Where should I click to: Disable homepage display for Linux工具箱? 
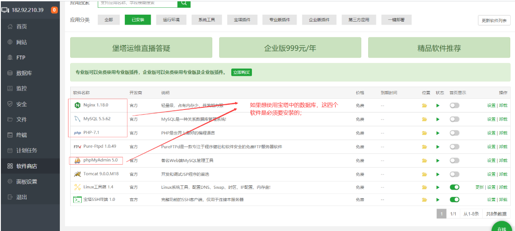point(455,187)
